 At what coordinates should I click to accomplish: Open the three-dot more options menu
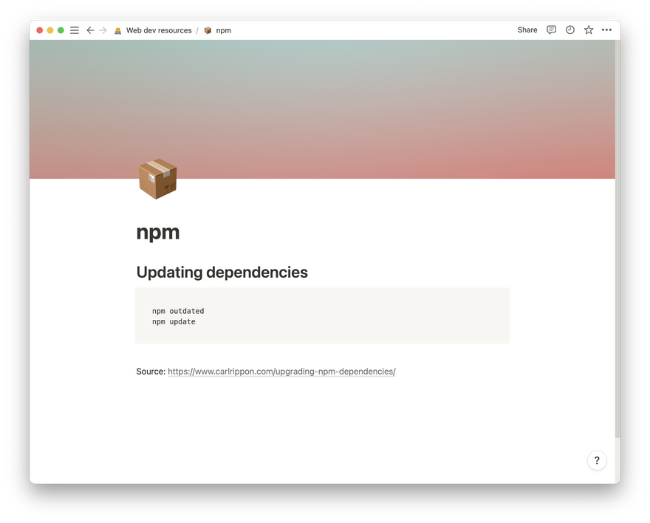606,30
